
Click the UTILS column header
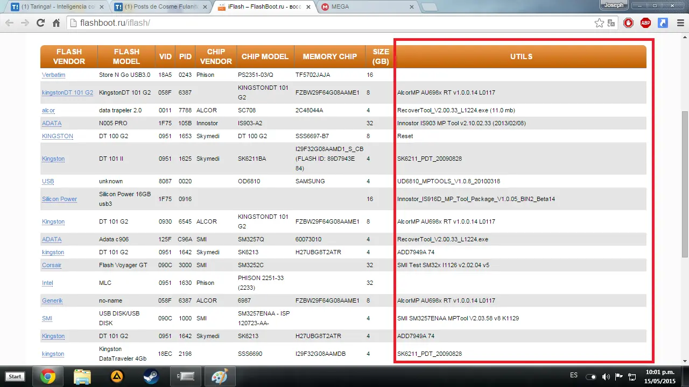point(521,56)
